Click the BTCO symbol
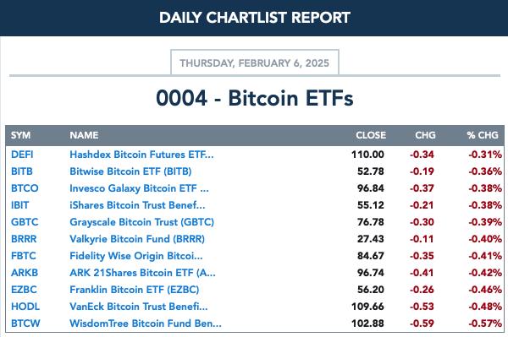 tap(25, 188)
